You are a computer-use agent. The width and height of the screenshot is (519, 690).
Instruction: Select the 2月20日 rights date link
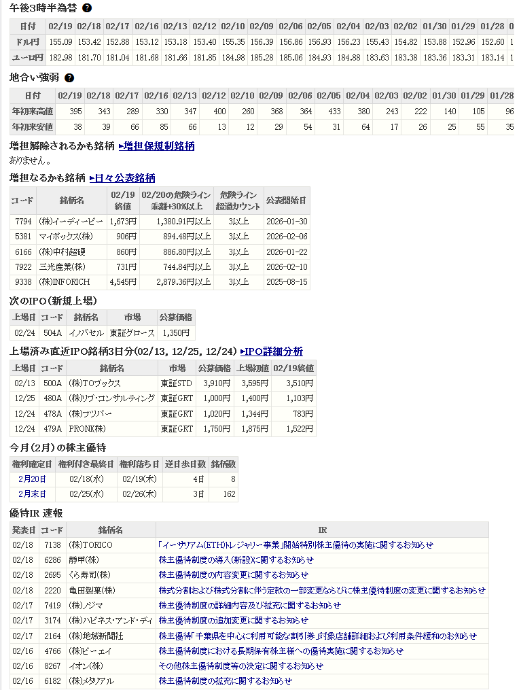point(32,479)
